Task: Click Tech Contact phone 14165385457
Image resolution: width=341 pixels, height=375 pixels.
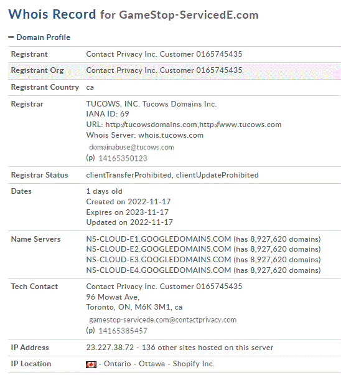Action: click(123, 331)
